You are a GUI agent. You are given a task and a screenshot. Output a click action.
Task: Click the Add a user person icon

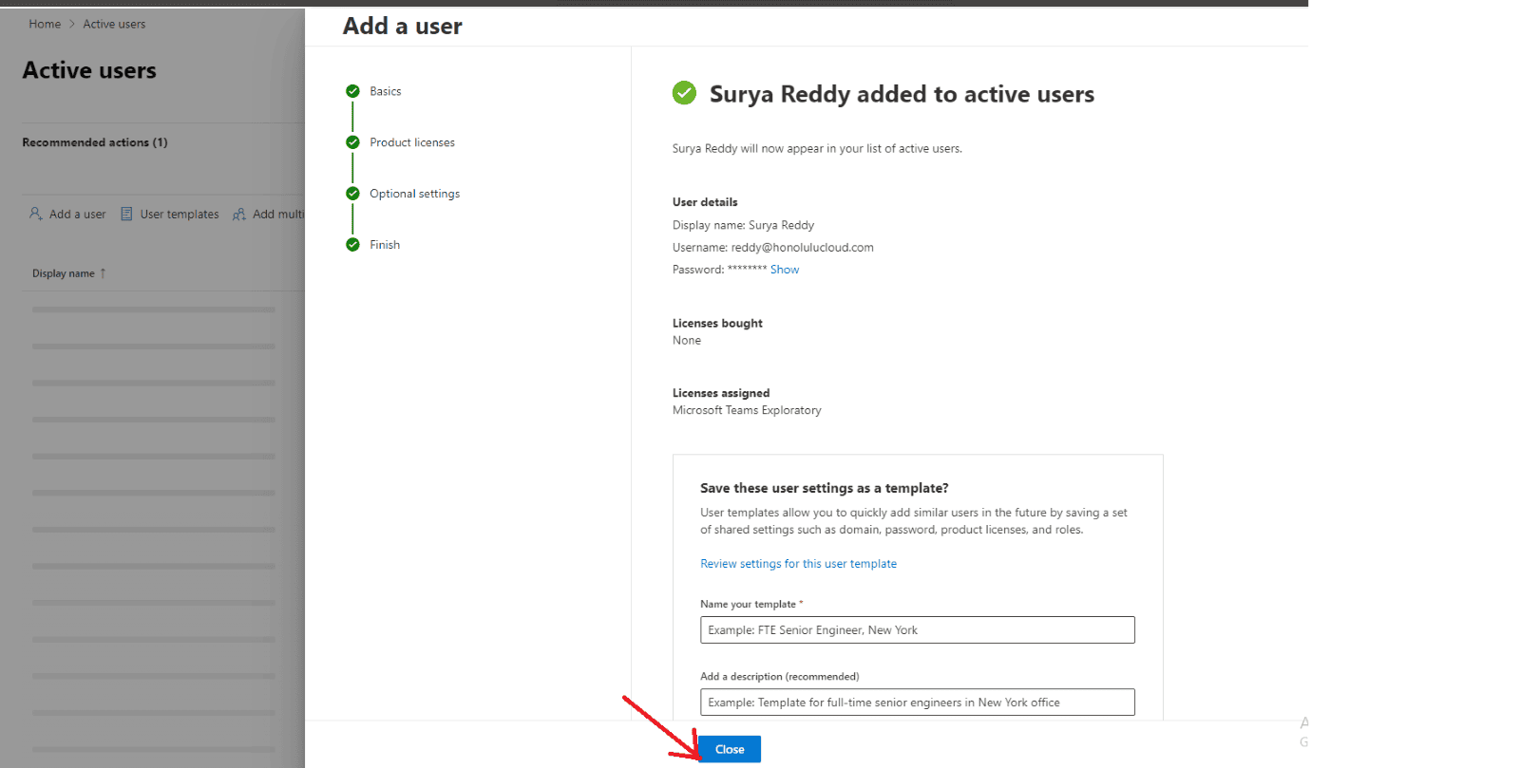pyautogui.click(x=35, y=214)
